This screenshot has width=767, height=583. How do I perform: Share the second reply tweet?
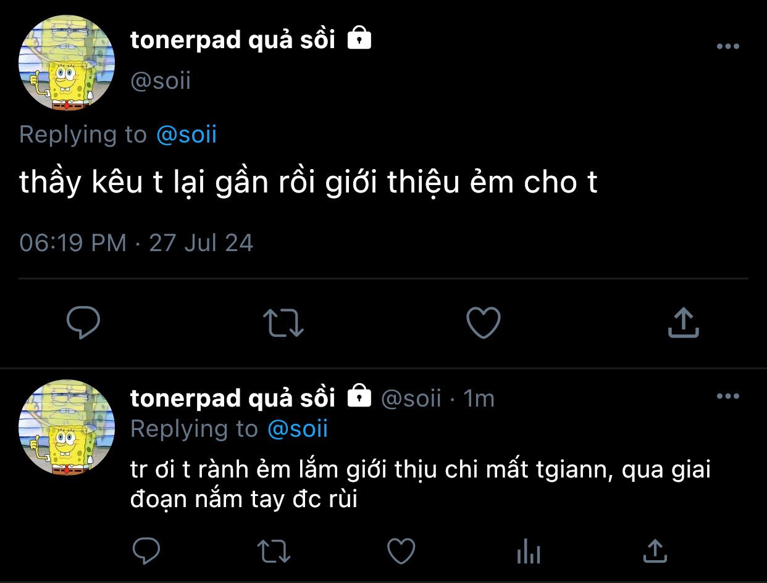(x=655, y=550)
